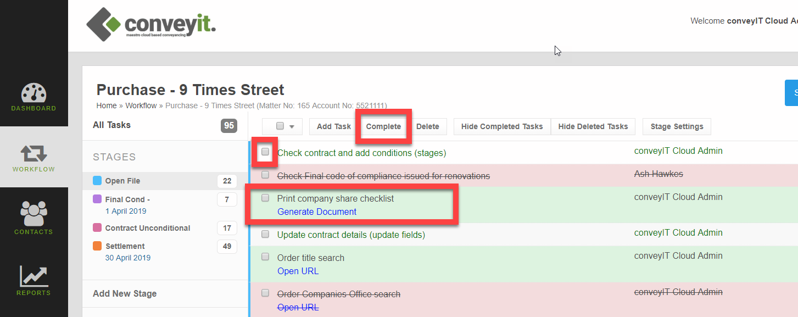Click the Add Task button
The width and height of the screenshot is (798, 317).
point(333,126)
